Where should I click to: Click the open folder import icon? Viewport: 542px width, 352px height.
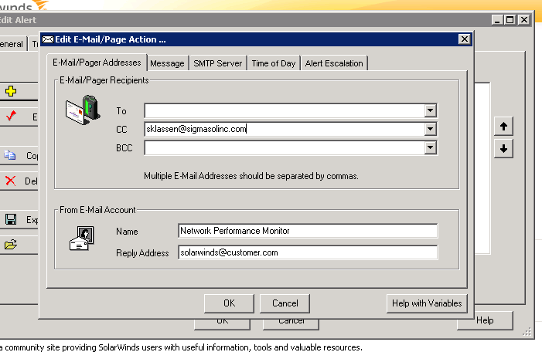pos(11,245)
